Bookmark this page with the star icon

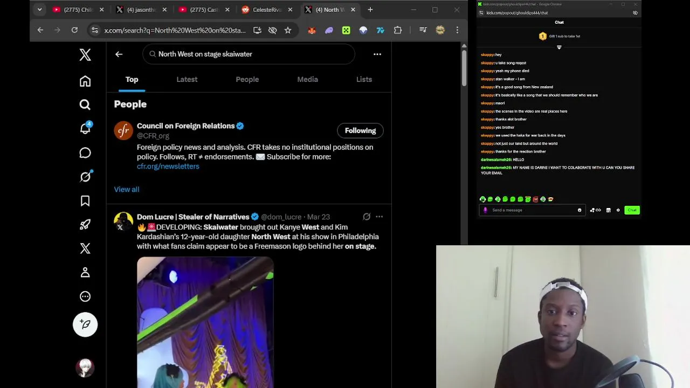point(288,31)
